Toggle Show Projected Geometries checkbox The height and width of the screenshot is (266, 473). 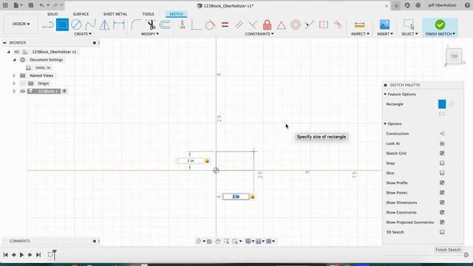tap(442, 222)
